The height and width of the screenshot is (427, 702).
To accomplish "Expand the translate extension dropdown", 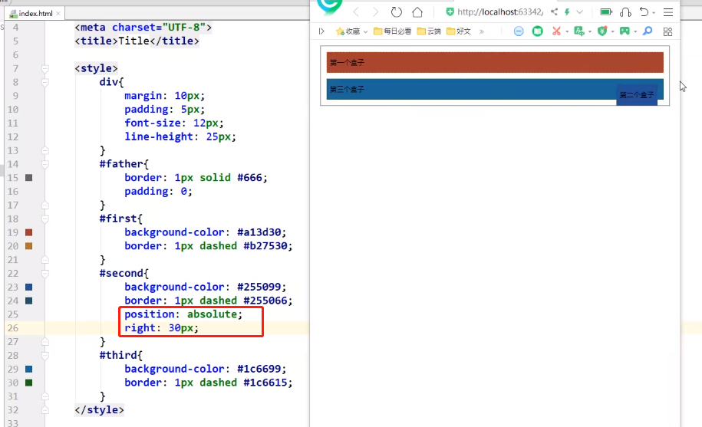I will tap(590, 31).
